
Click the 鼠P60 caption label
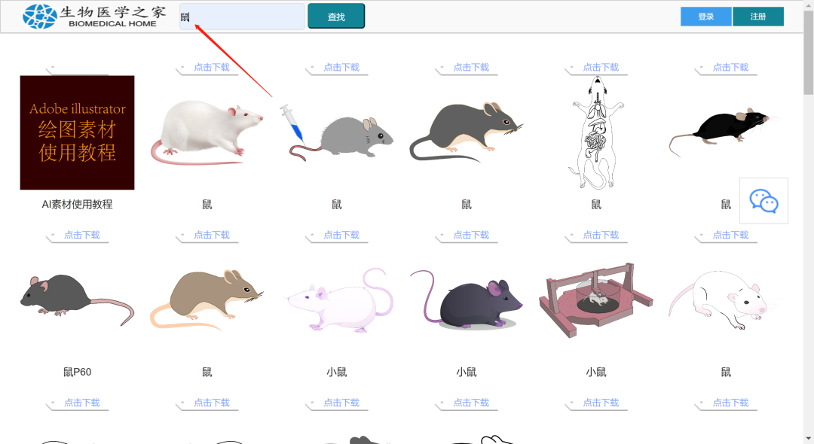77,372
